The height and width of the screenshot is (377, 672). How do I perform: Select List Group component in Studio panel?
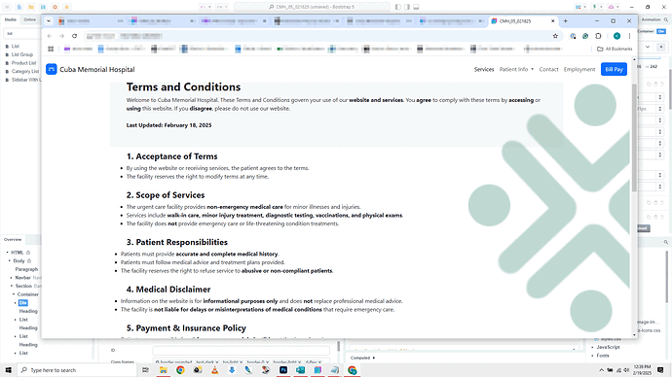21,54
